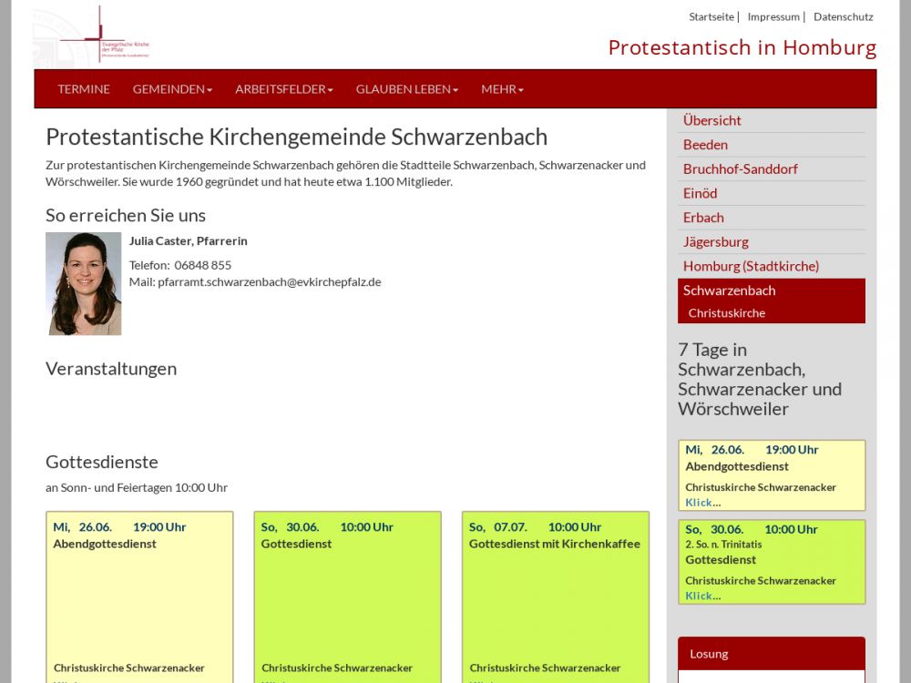Open the Impressum page link
Screen dimensions: 911x683
pyautogui.click(x=773, y=16)
